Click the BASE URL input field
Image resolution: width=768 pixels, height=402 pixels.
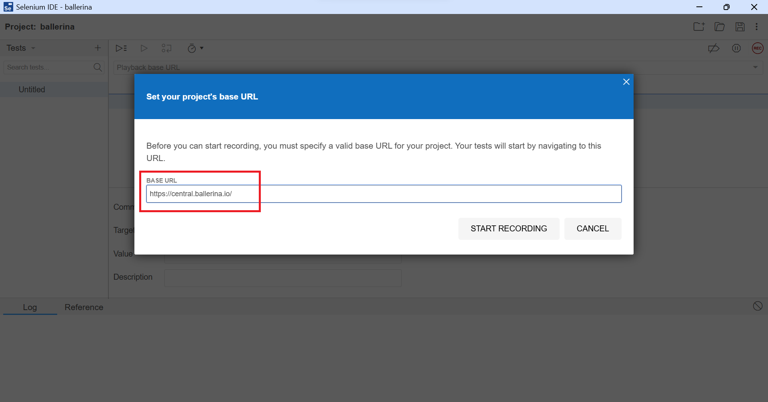tap(384, 194)
